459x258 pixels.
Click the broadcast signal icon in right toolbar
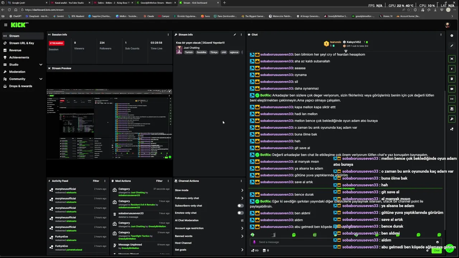point(452,99)
